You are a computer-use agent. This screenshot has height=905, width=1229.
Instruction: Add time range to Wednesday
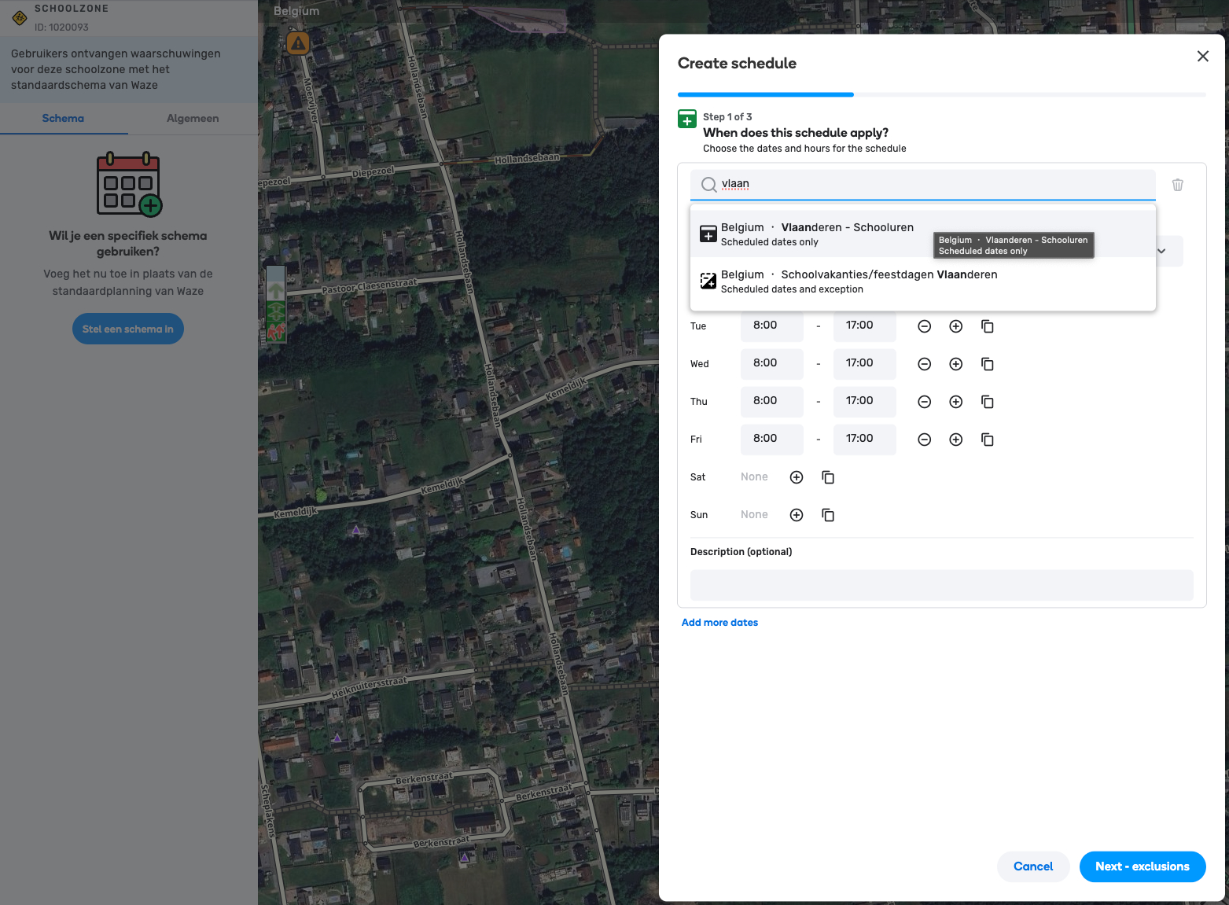click(956, 364)
